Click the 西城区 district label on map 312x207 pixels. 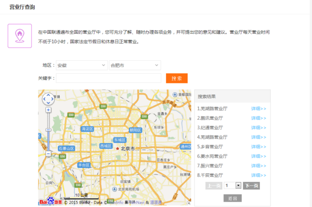106,146
